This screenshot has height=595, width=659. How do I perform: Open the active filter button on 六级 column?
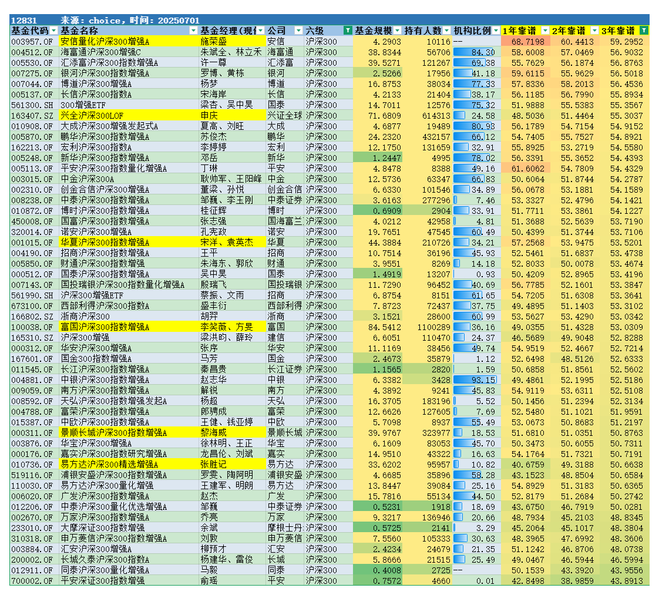coord(348,31)
